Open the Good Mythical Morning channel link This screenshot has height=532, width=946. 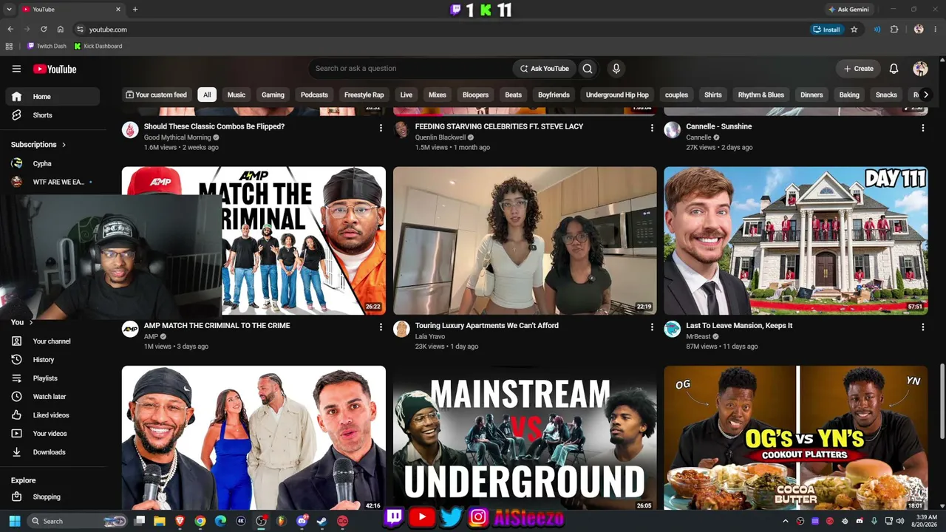pos(177,137)
